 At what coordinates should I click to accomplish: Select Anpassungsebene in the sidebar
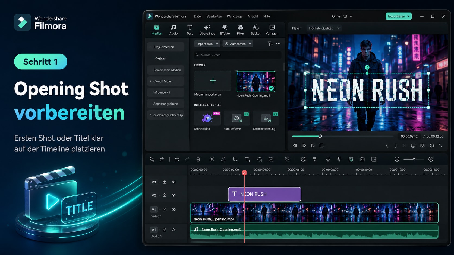[166, 104]
